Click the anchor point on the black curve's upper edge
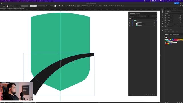The height and width of the screenshot is (103, 183). click(47, 67)
